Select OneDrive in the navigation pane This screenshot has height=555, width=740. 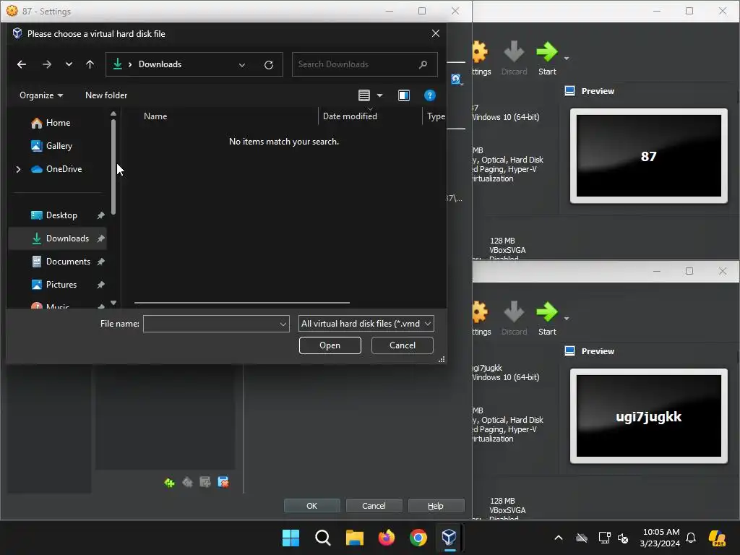pos(64,169)
